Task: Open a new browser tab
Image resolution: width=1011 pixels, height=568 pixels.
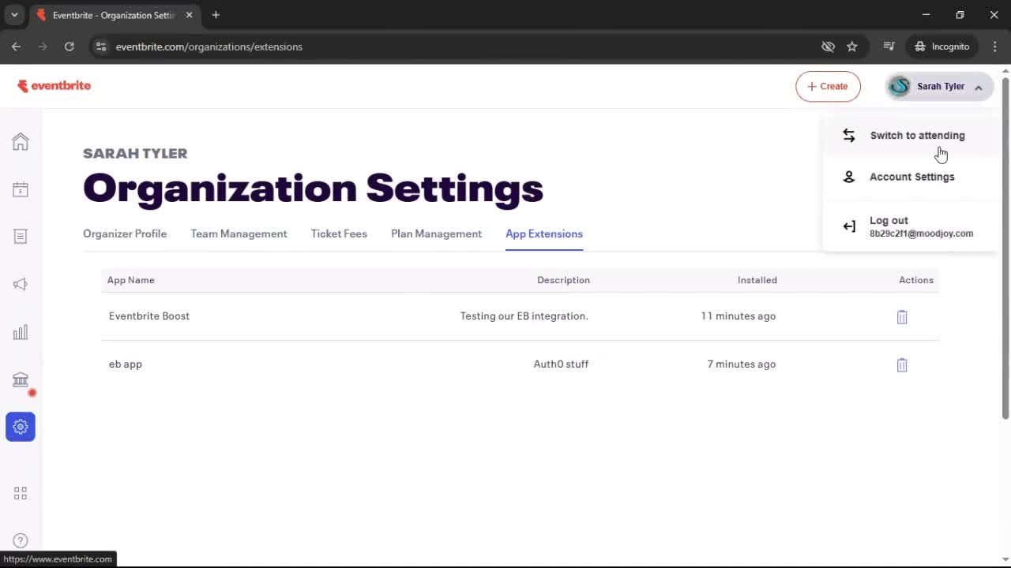Action: (216, 15)
